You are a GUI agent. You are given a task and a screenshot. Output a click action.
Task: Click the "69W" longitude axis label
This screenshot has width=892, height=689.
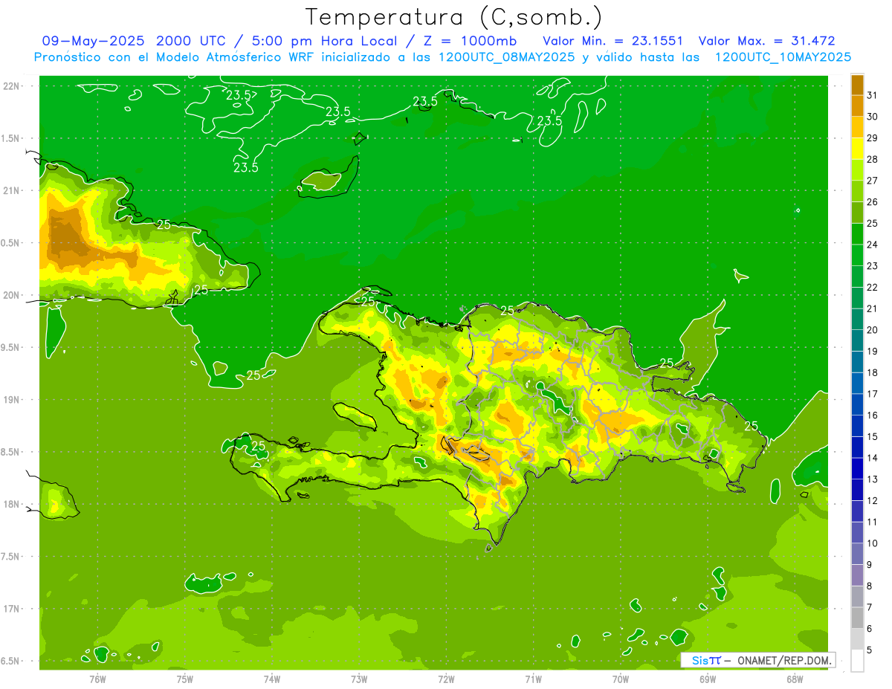pos(708,679)
